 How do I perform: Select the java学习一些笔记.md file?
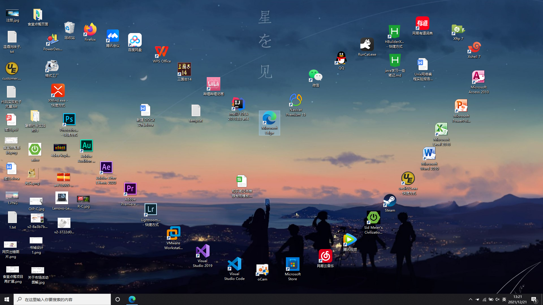click(395, 66)
